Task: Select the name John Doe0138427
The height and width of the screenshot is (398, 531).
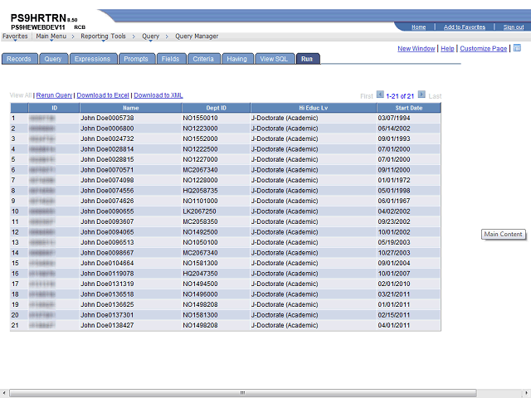Action: (107, 325)
